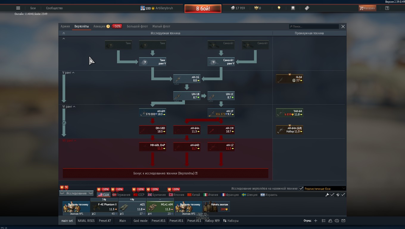Open the hamburger main menu
Screen dimensions: 405x229
coord(18,8)
